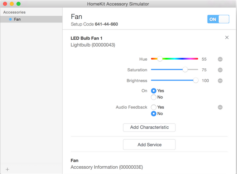Click the LED Bulb Fan 1 title
Image resolution: width=237 pixels, height=174 pixels.
[x=91, y=38]
